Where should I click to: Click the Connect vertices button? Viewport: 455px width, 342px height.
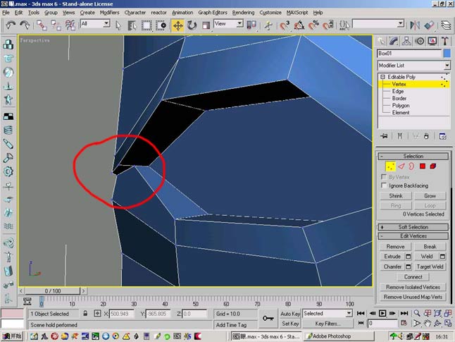[x=413, y=276]
